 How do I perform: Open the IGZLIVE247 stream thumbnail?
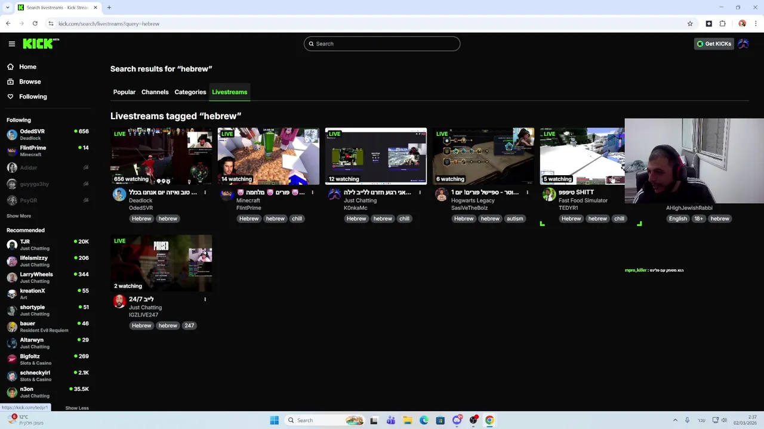[161, 263]
